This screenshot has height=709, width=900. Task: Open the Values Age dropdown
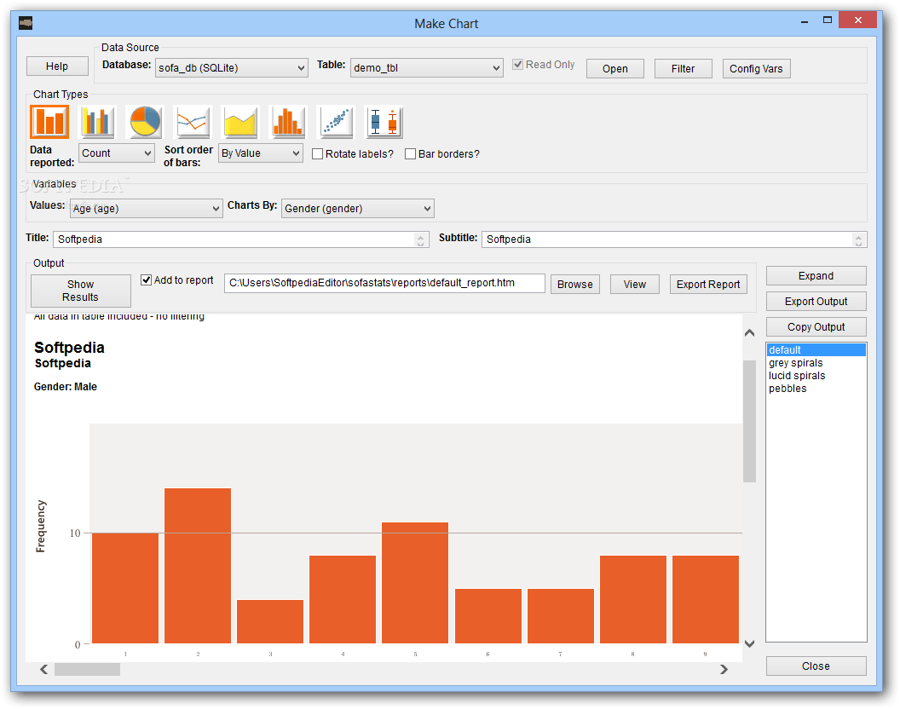(x=147, y=209)
